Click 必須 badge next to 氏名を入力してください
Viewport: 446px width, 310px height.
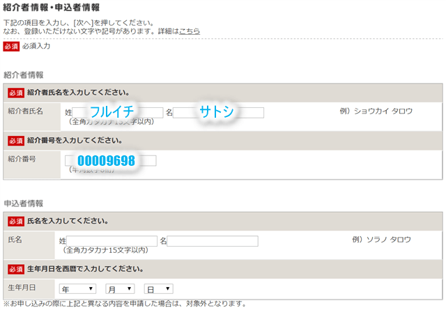click(x=16, y=222)
